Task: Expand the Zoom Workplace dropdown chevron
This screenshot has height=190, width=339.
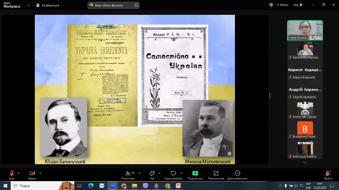Action: pyautogui.click(x=28, y=5)
